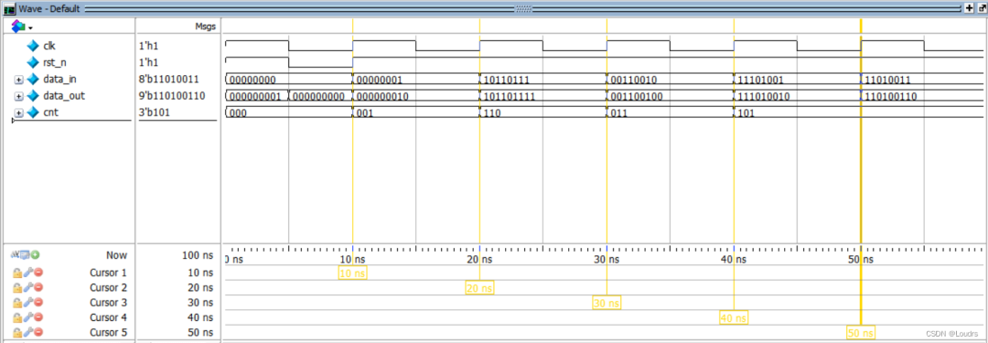Toggle the lock on Cursor 5
988x343 pixels.
(17, 332)
